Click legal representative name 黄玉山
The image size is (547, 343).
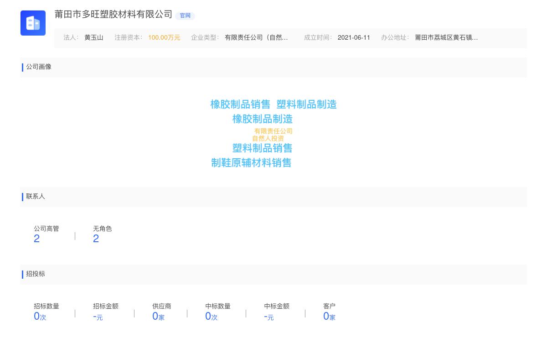click(94, 37)
